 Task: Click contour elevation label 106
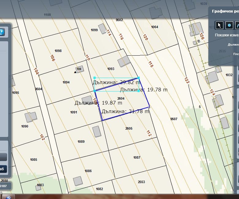pyautogui.click(x=52, y=58)
